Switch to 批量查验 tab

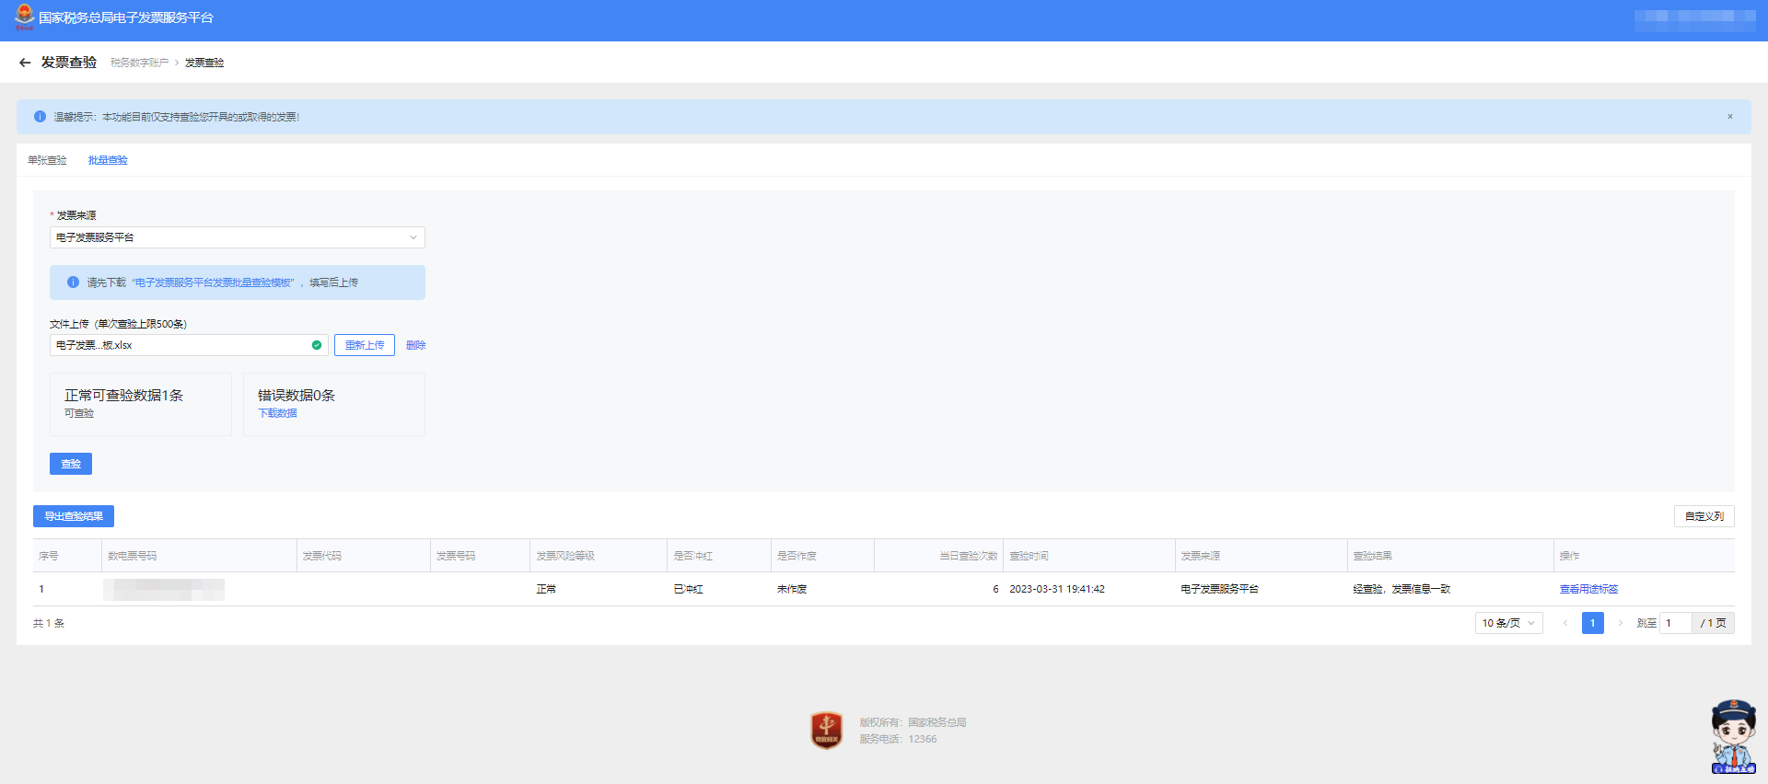[108, 160]
